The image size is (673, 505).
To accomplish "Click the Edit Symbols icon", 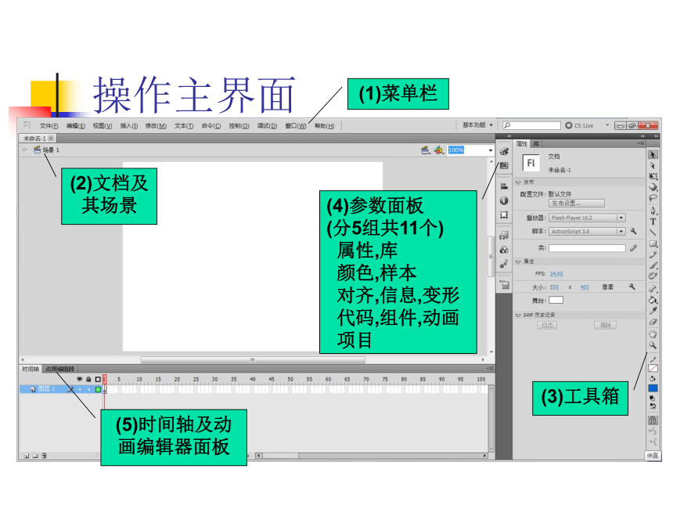I will point(439,150).
